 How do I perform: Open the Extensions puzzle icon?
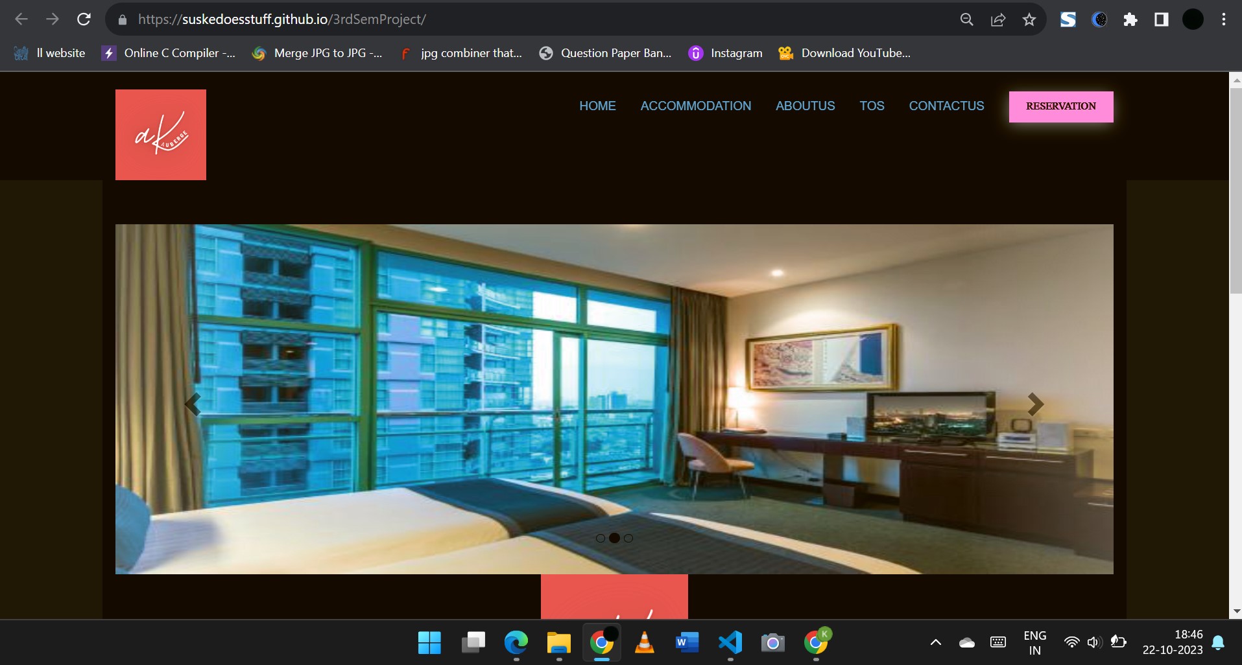[x=1130, y=19]
